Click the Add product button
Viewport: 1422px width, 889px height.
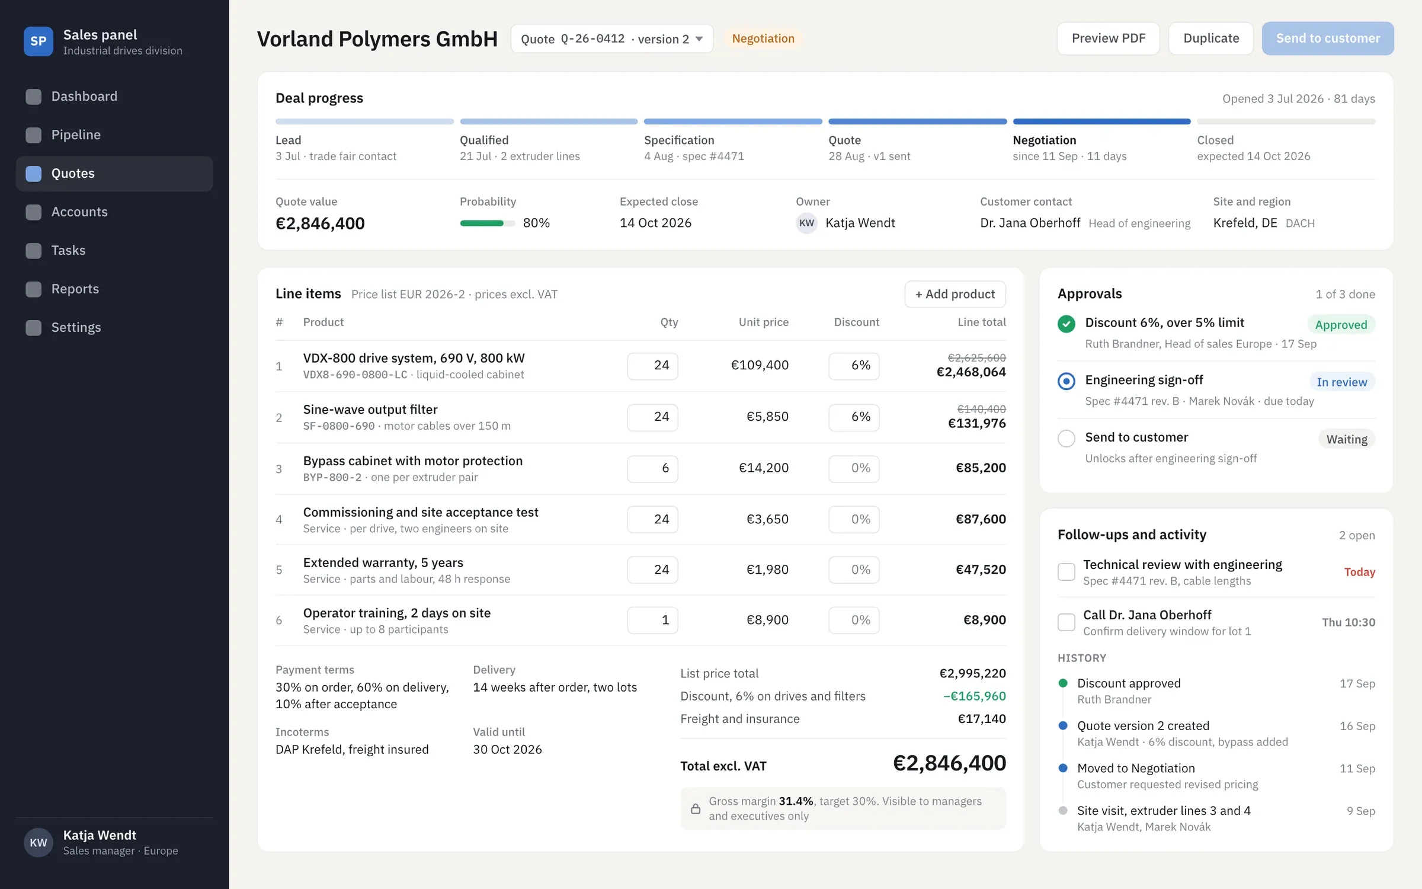[955, 294]
